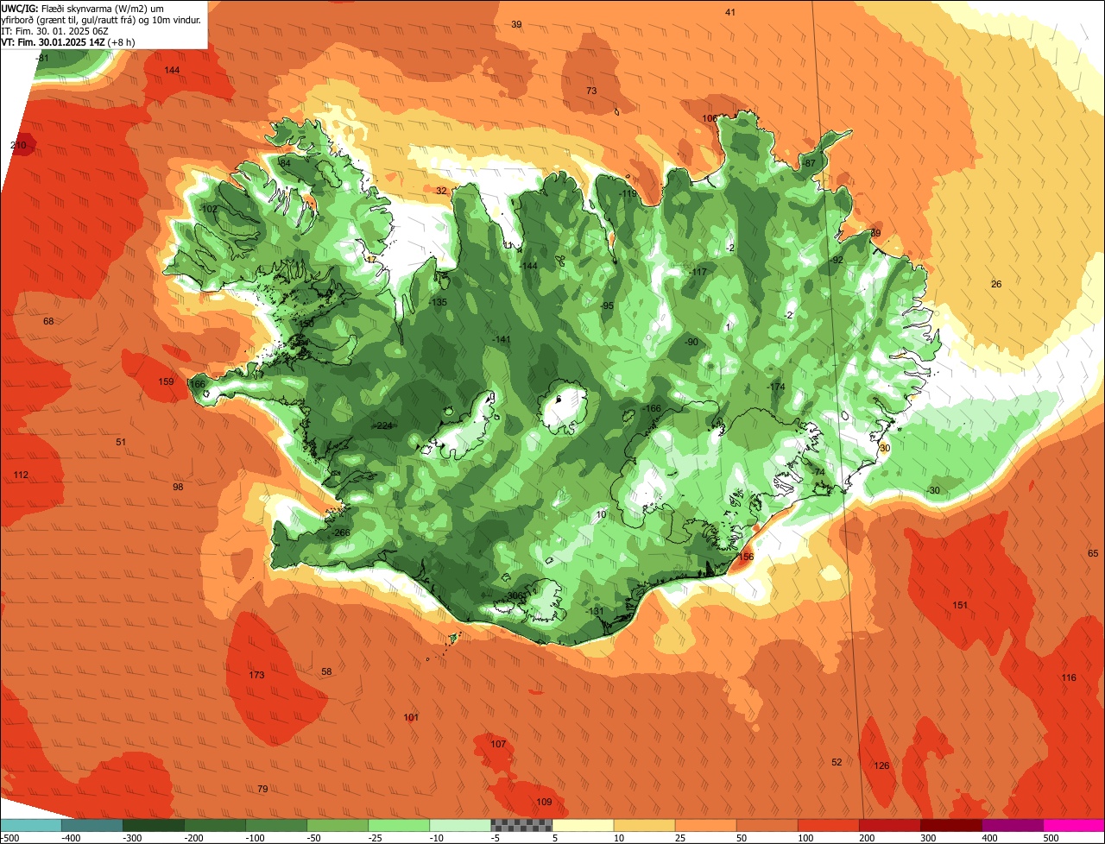Click the map value '151' in the southeast sea
The width and height of the screenshot is (1105, 844).
960,605
